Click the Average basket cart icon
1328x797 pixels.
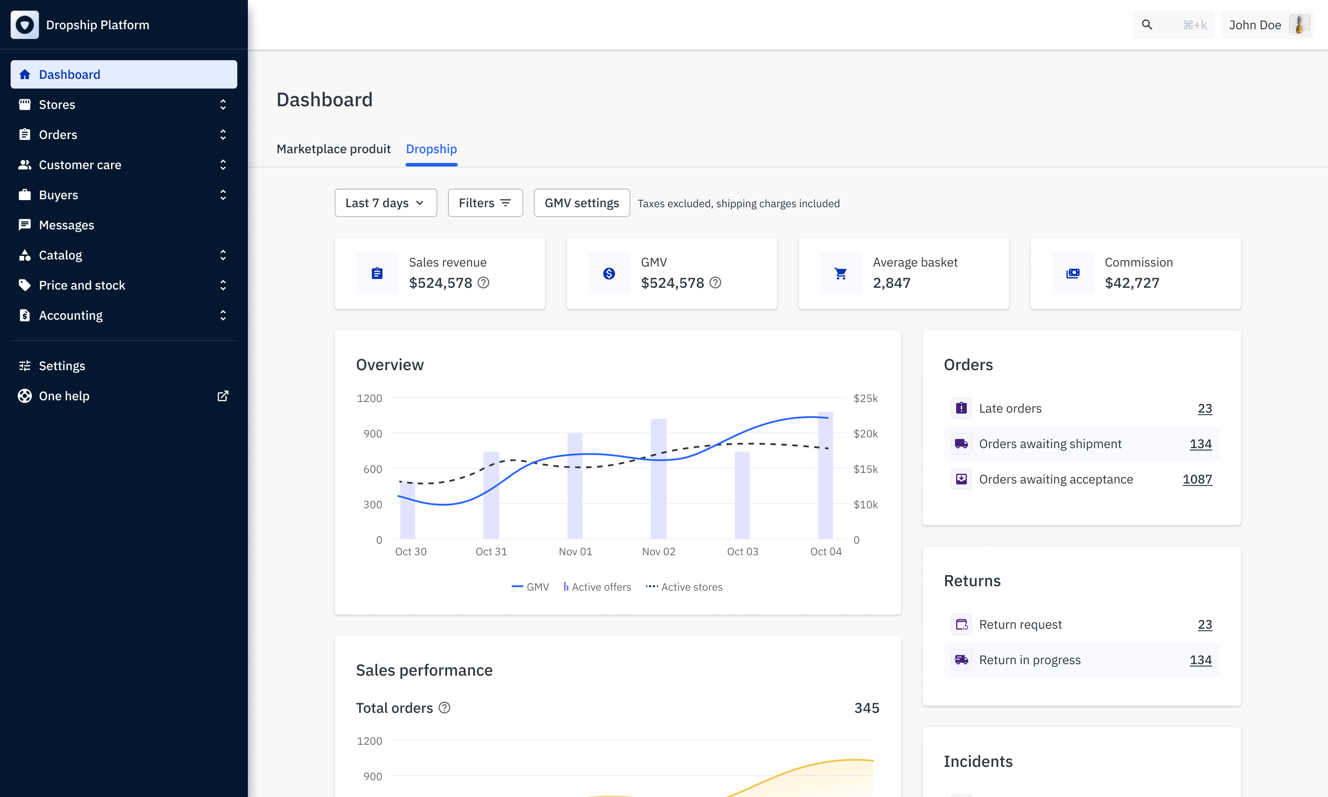click(841, 273)
